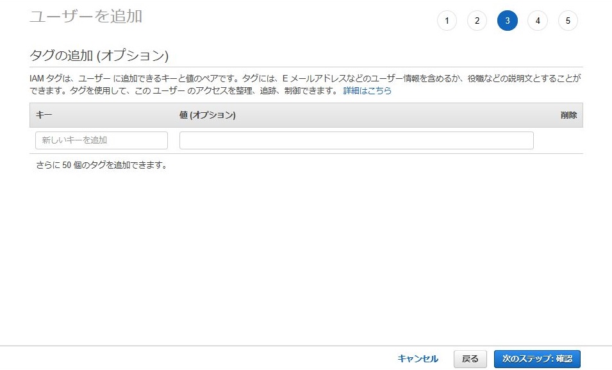Open step 2 of the add user wizard
612x370 pixels.
[477, 20]
